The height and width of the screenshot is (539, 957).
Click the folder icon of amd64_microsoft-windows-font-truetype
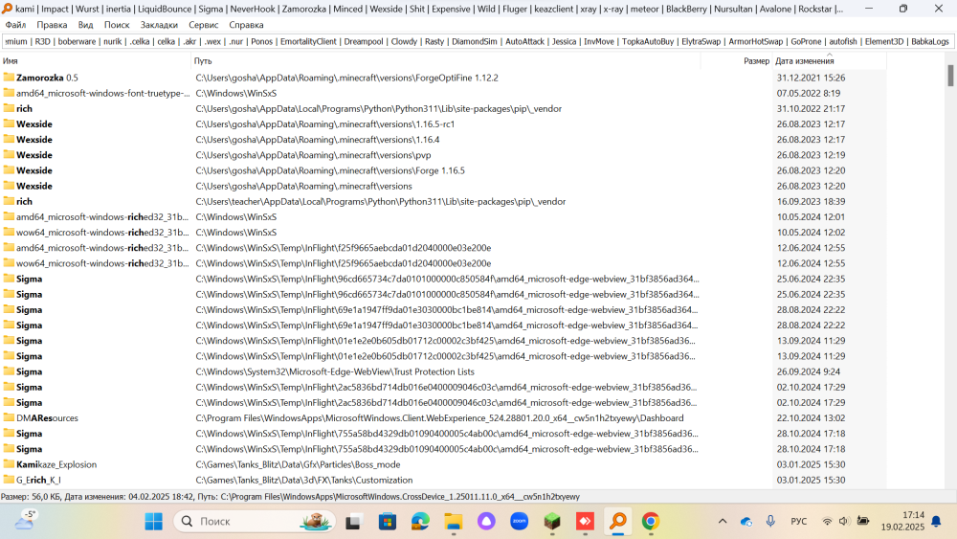(x=9, y=93)
